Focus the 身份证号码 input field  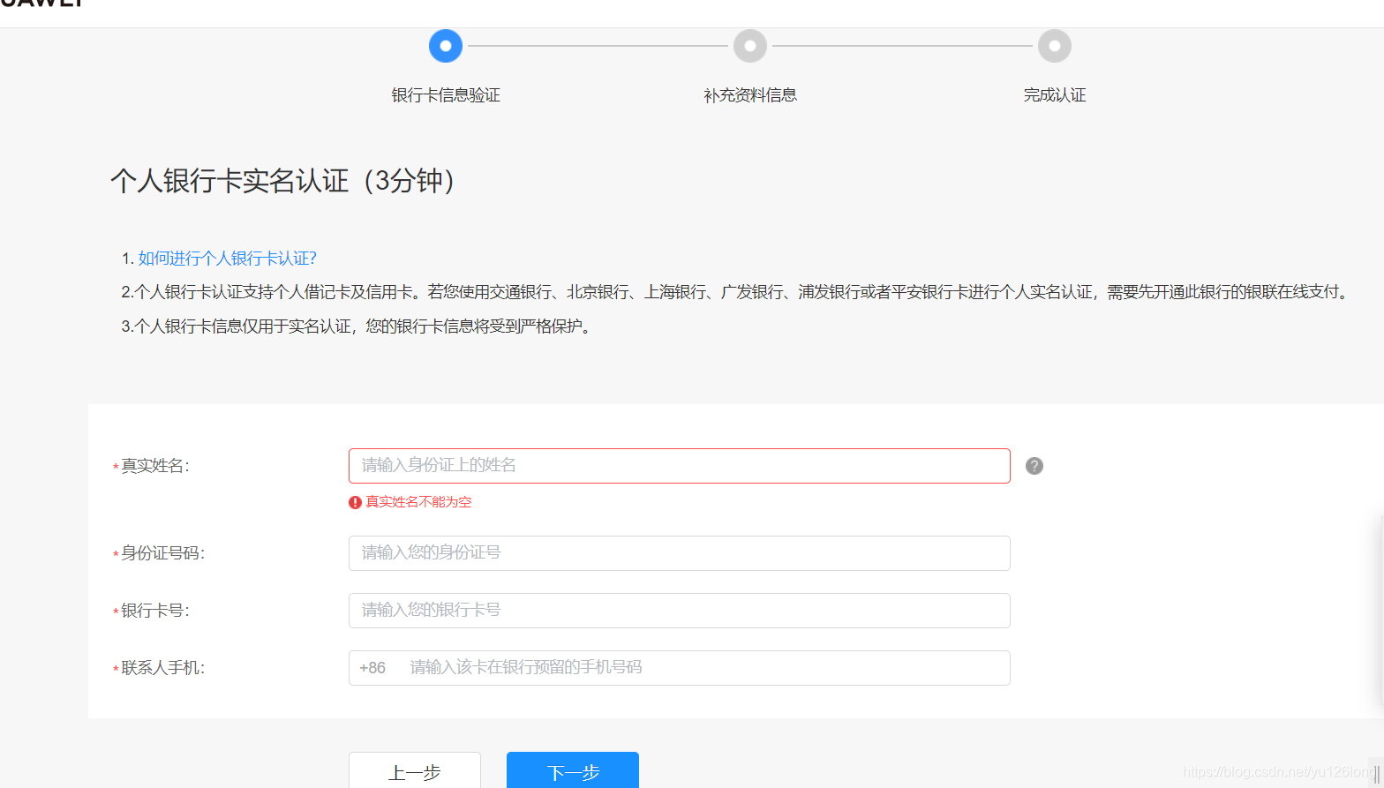(x=680, y=553)
